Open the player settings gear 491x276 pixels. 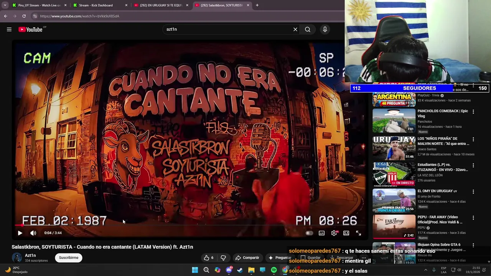pos(334,233)
